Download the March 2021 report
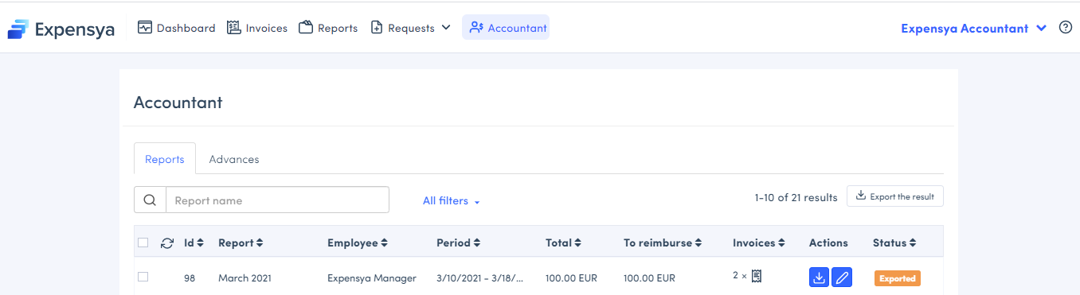1080x295 pixels. (x=819, y=278)
